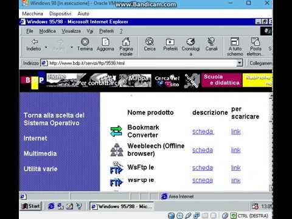
Task: Open the Modifica menu
Action: point(47,31)
